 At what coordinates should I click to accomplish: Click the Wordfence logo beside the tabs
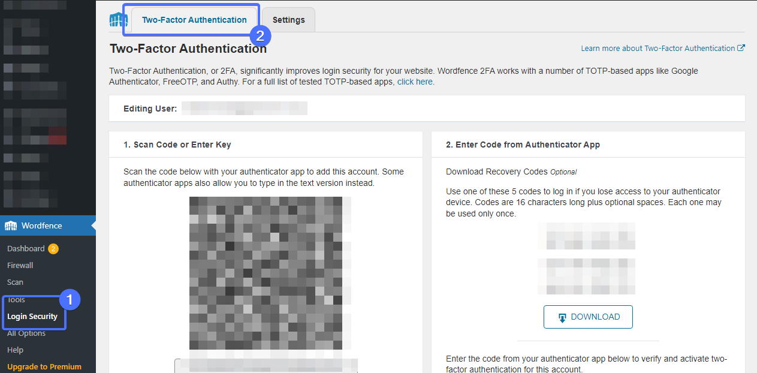119,20
